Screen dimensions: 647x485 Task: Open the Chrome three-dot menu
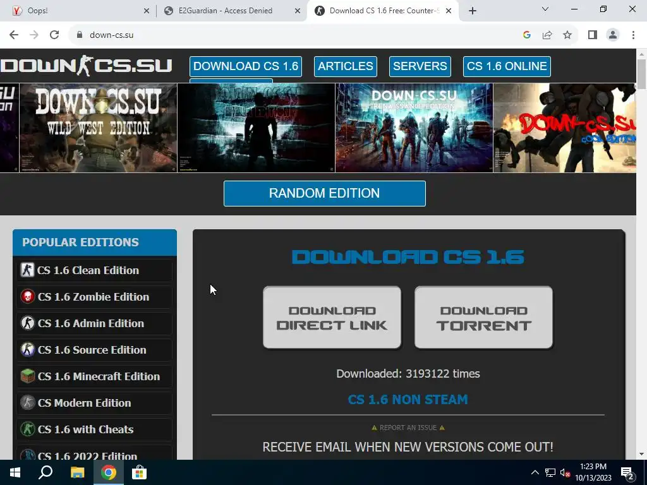point(633,35)
